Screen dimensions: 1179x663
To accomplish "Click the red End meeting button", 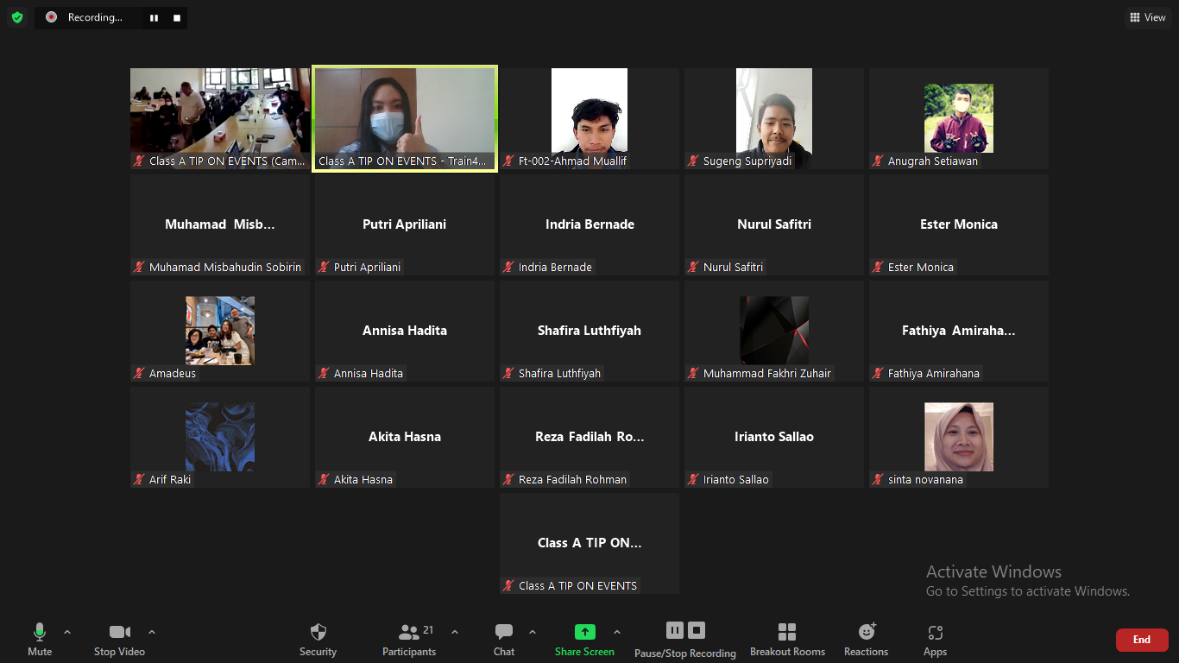I will [x=1141, y=640].
